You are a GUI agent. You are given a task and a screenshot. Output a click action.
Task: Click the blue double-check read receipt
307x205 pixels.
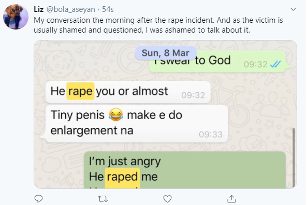click(x=275, y=64)
